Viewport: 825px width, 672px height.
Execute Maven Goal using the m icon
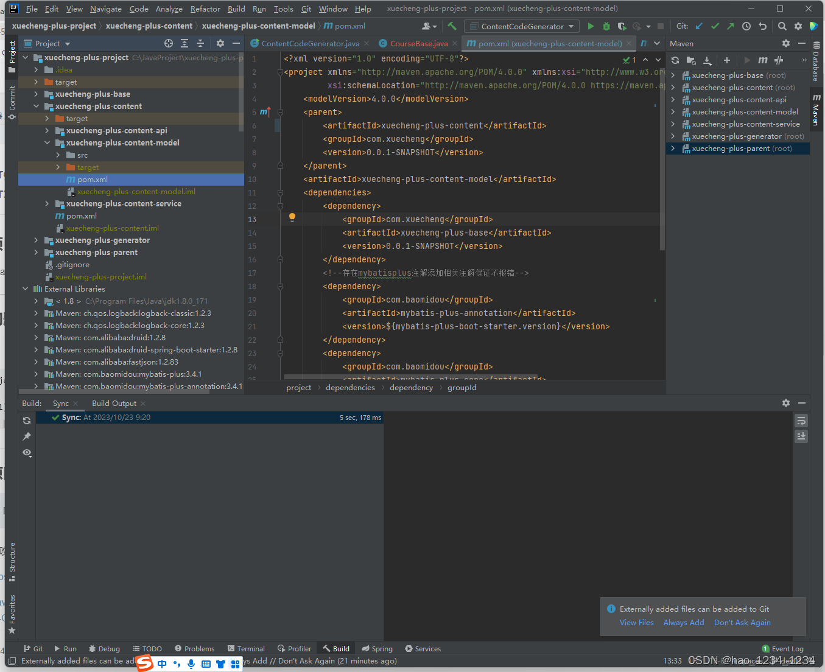pos(763,60)
